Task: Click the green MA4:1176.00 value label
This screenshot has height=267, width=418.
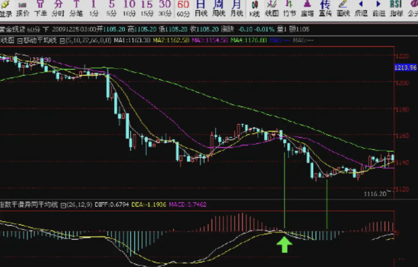Action: pos(249,40)
